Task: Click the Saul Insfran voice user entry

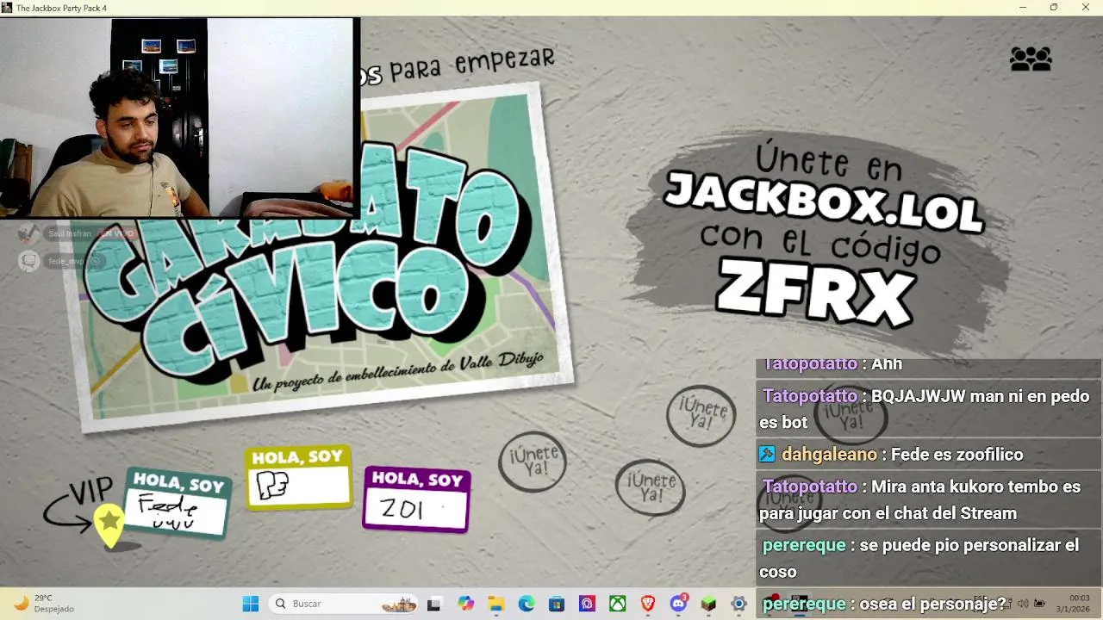Action: point(76,233)
